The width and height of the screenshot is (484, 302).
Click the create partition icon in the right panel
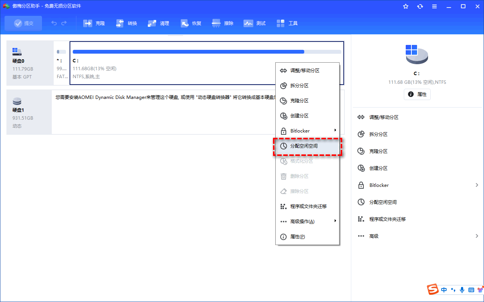click(x=361, y=168)
